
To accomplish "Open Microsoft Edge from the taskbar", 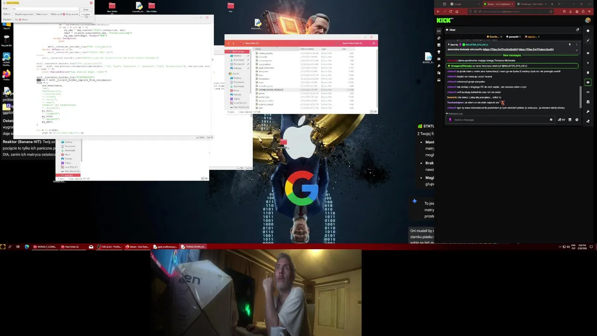I will coord(27,246).
